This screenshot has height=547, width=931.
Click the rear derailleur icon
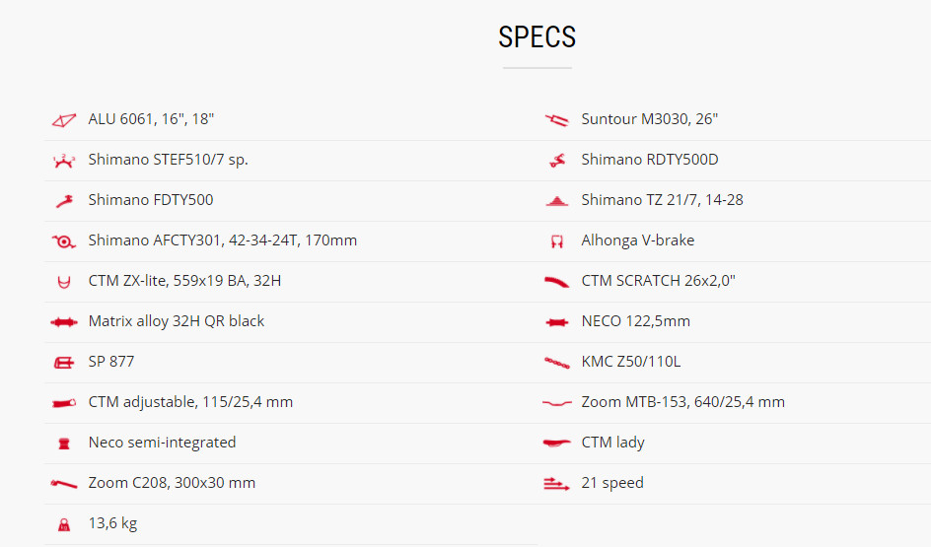(556, 161)
